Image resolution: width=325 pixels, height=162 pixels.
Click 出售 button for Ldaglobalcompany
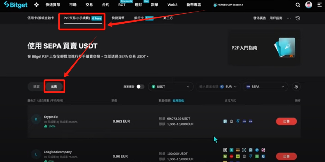287,157
